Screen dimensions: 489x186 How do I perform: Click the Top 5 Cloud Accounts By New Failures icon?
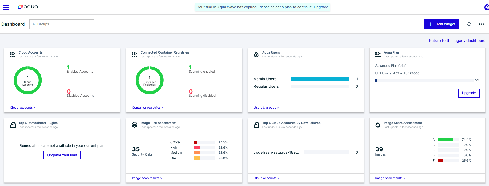click(257, 125)
